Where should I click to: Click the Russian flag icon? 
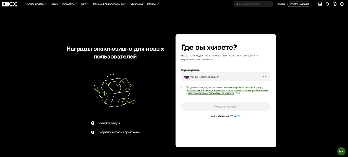coord(186,77)
